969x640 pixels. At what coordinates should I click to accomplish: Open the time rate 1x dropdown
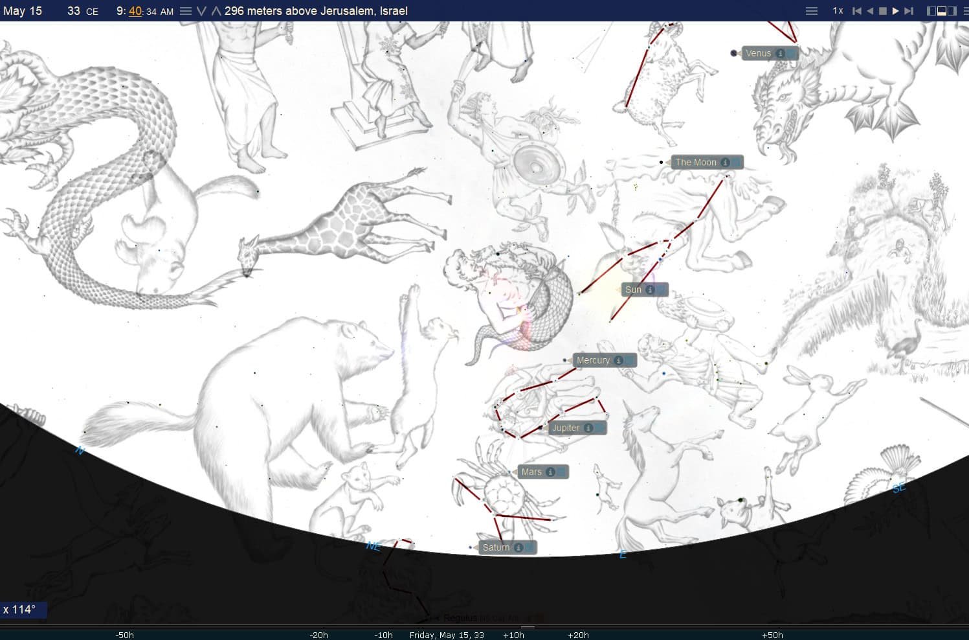tap(838, 11)
